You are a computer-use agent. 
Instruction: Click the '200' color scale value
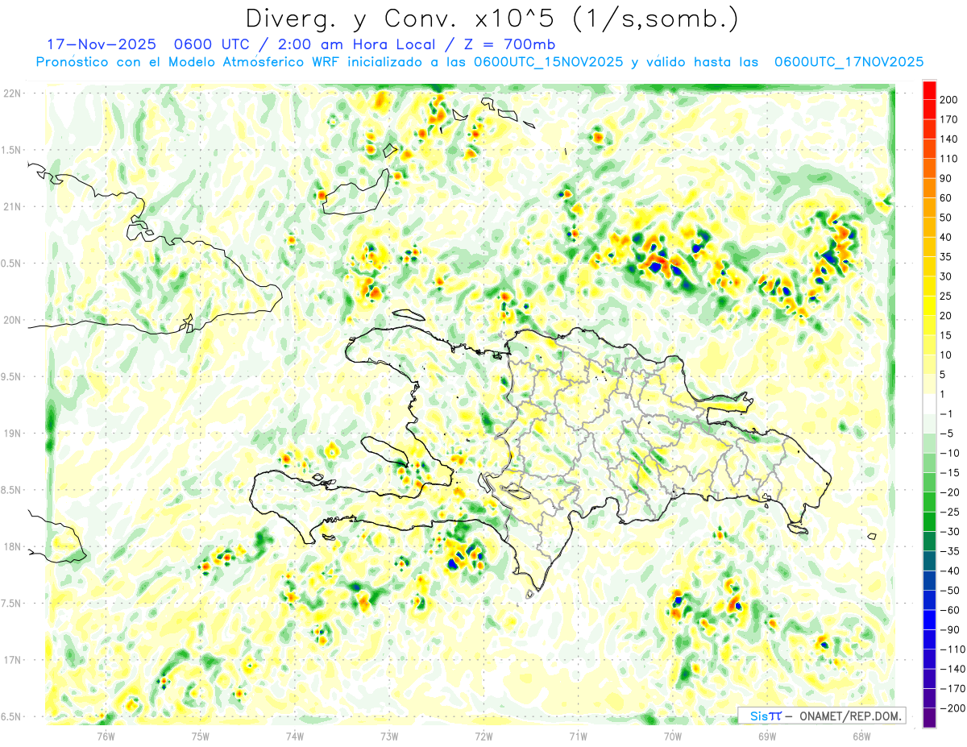point(948,99)
